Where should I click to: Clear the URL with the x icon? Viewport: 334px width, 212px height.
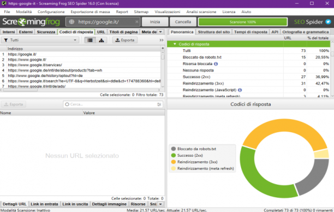tap(137, 22)
